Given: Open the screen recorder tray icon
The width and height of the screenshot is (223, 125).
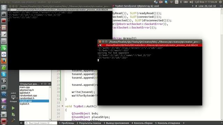Looking at the screenshot, I should 161,2.
